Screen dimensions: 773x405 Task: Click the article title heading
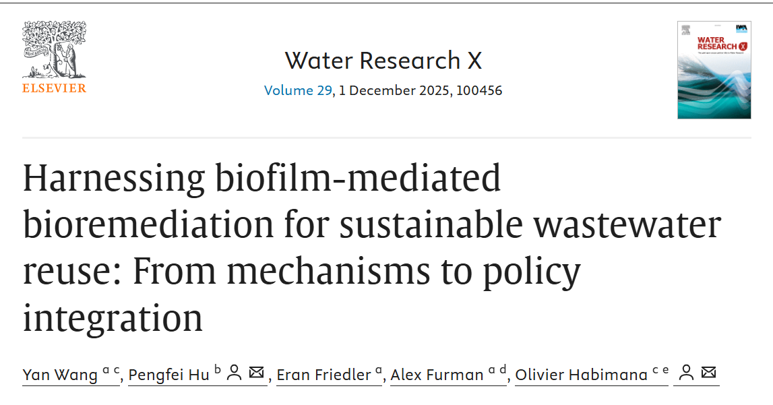pyautogui.click(x=371, y=247)
